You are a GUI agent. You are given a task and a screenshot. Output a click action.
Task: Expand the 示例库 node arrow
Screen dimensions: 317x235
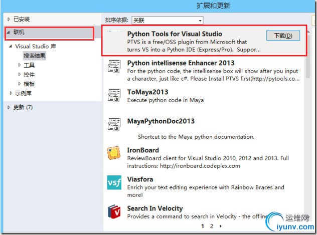[11, 93]
